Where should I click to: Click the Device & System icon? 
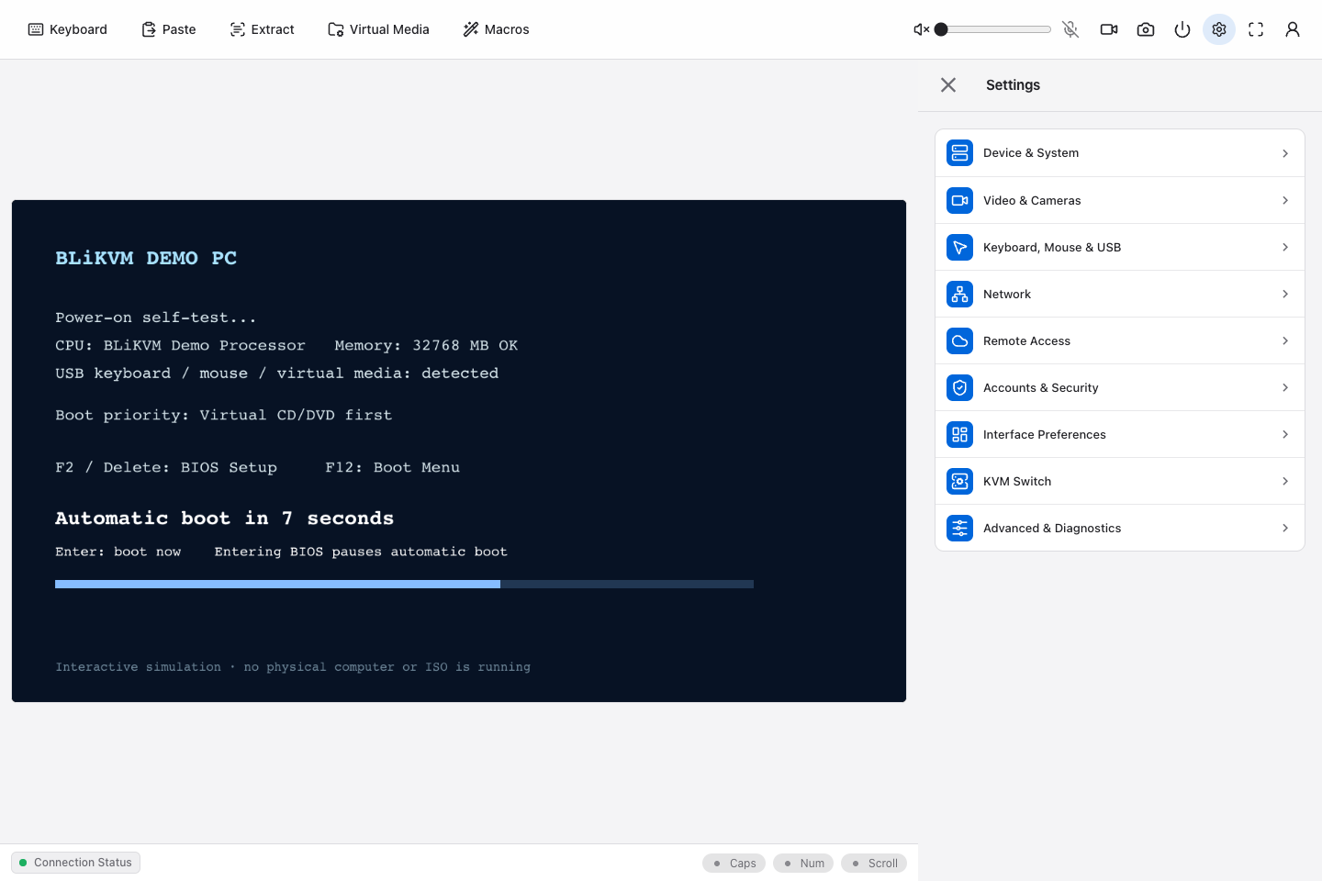[959, 153]
